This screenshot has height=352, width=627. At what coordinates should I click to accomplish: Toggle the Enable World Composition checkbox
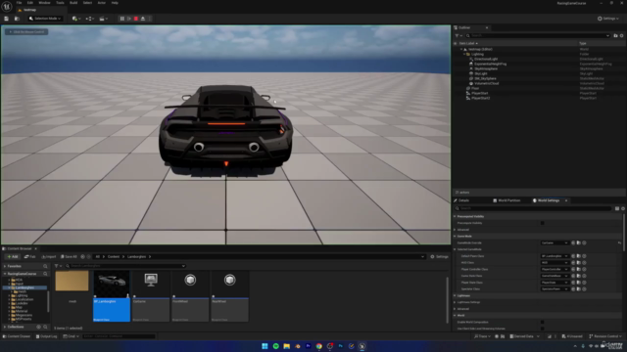[542, 322]
